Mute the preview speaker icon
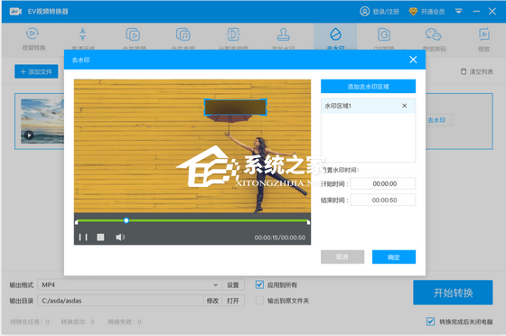Screen dimensions: 506x336 120,238
